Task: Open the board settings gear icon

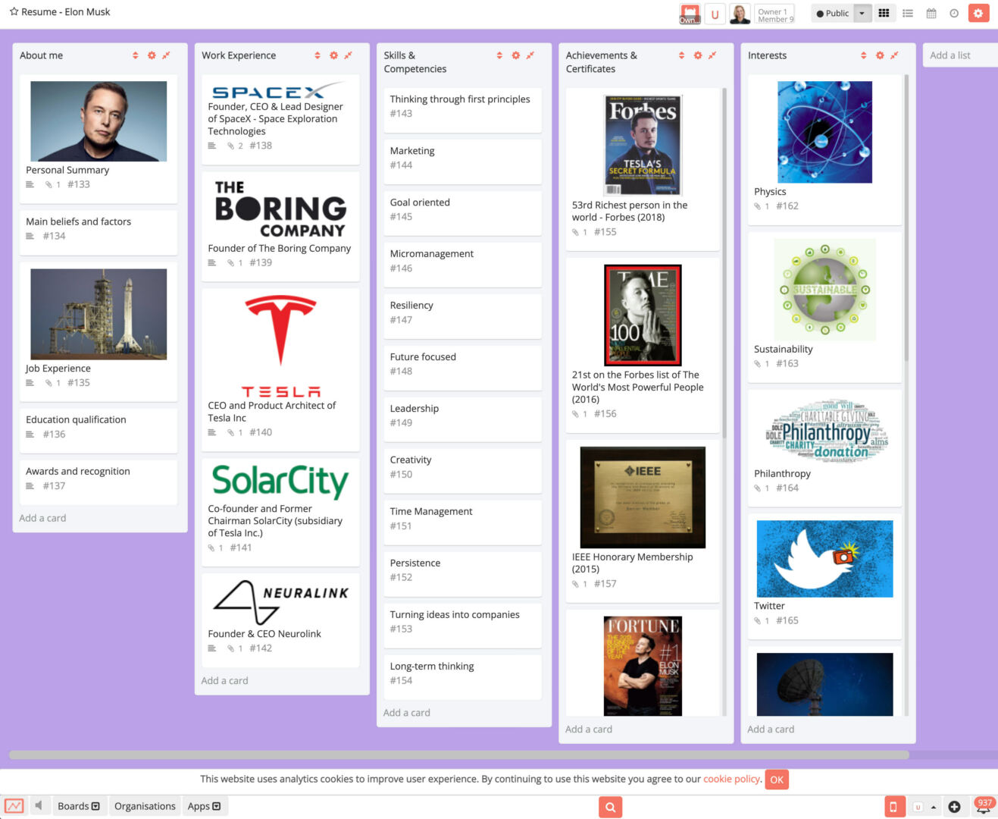Action: point(978,13)
